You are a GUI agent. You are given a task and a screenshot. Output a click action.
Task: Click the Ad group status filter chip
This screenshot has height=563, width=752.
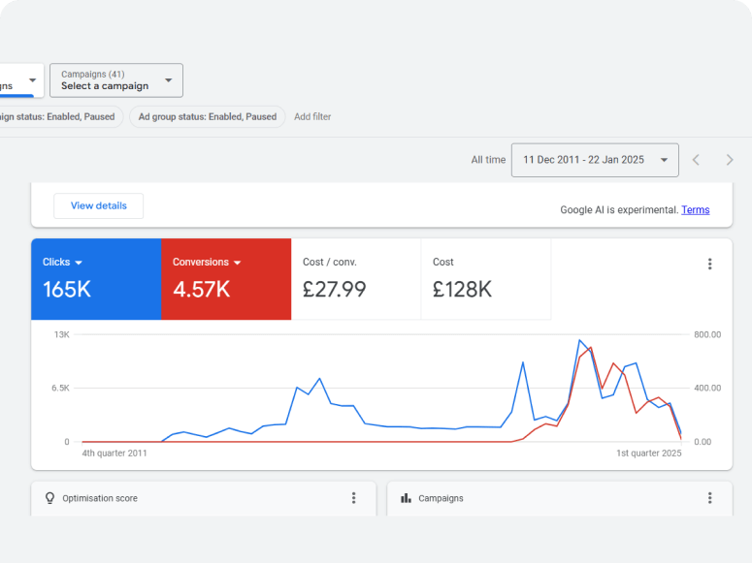207,117
